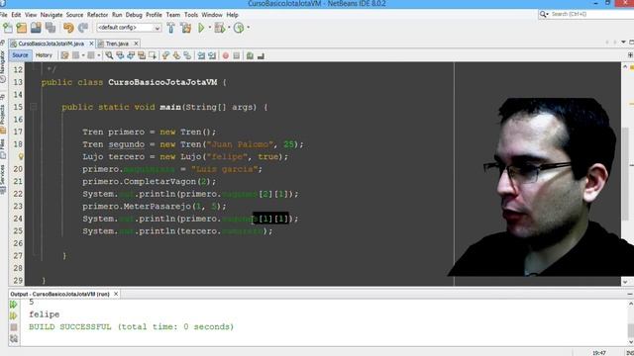Click the Re-run icon in Output panel
Image resolution: width=634 pixels, height=356 pixels.
click(x=14, y=305)
